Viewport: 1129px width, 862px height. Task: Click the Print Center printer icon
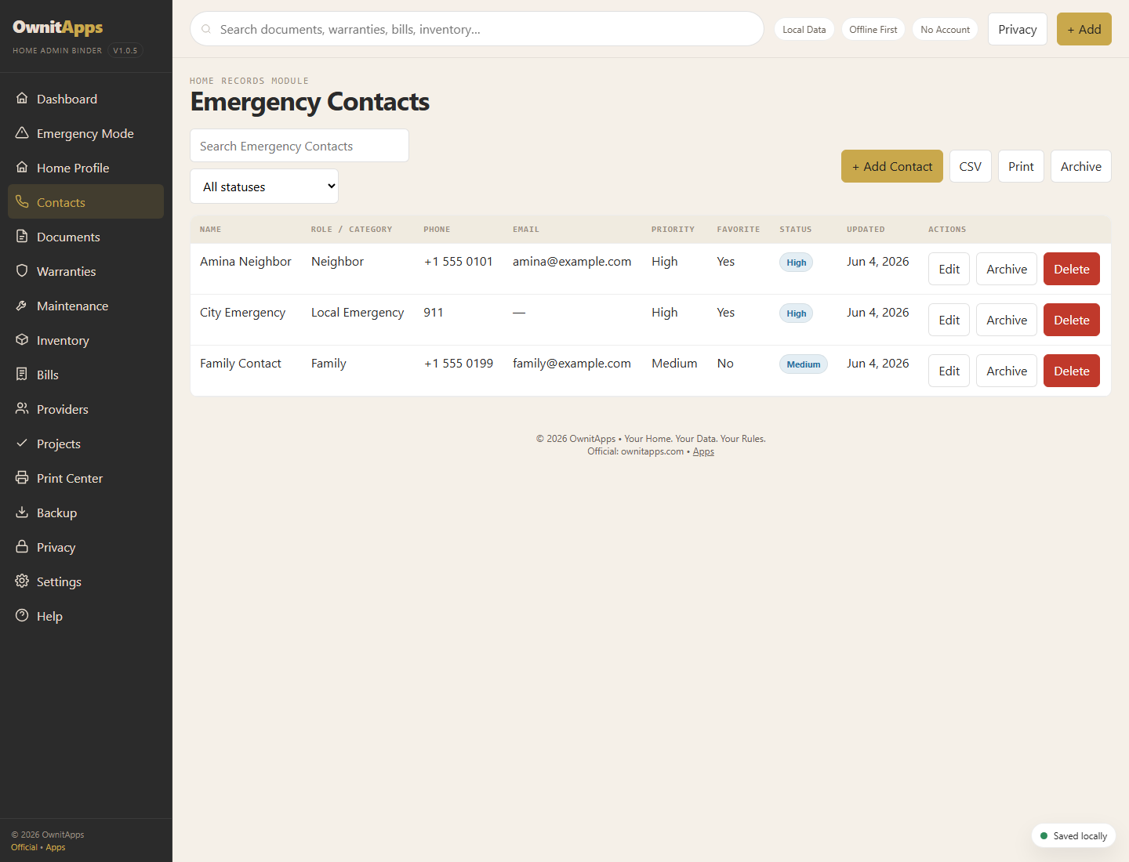[x=22, y=478]
